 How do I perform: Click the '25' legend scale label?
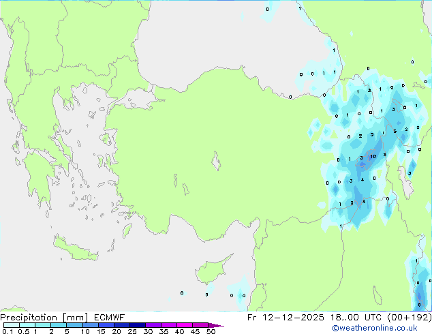(132, 331)
